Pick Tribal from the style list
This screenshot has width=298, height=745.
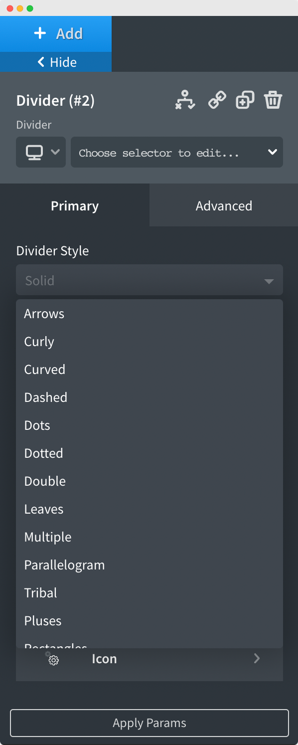40,592
